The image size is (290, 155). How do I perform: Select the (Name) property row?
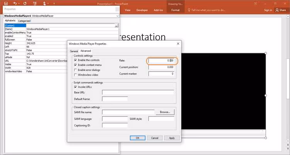(x=61, y=29)
